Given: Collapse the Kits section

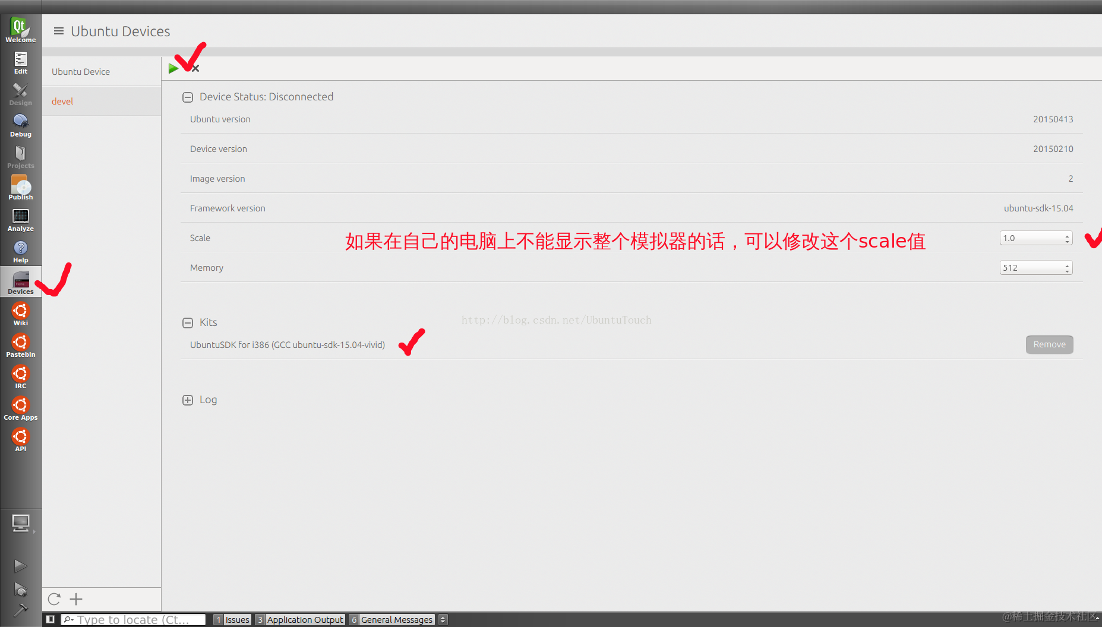Looking at the screenshot, I should pyautogui.click(x=188, y=323).
